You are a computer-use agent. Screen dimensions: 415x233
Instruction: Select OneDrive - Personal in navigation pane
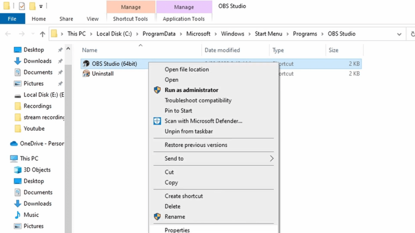(42, 144)
